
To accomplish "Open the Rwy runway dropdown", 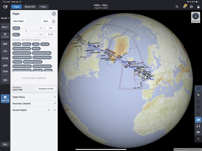I will click(x=5, y=27).
